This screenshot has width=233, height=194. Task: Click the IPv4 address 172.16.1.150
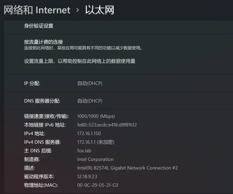click(89, 133)
